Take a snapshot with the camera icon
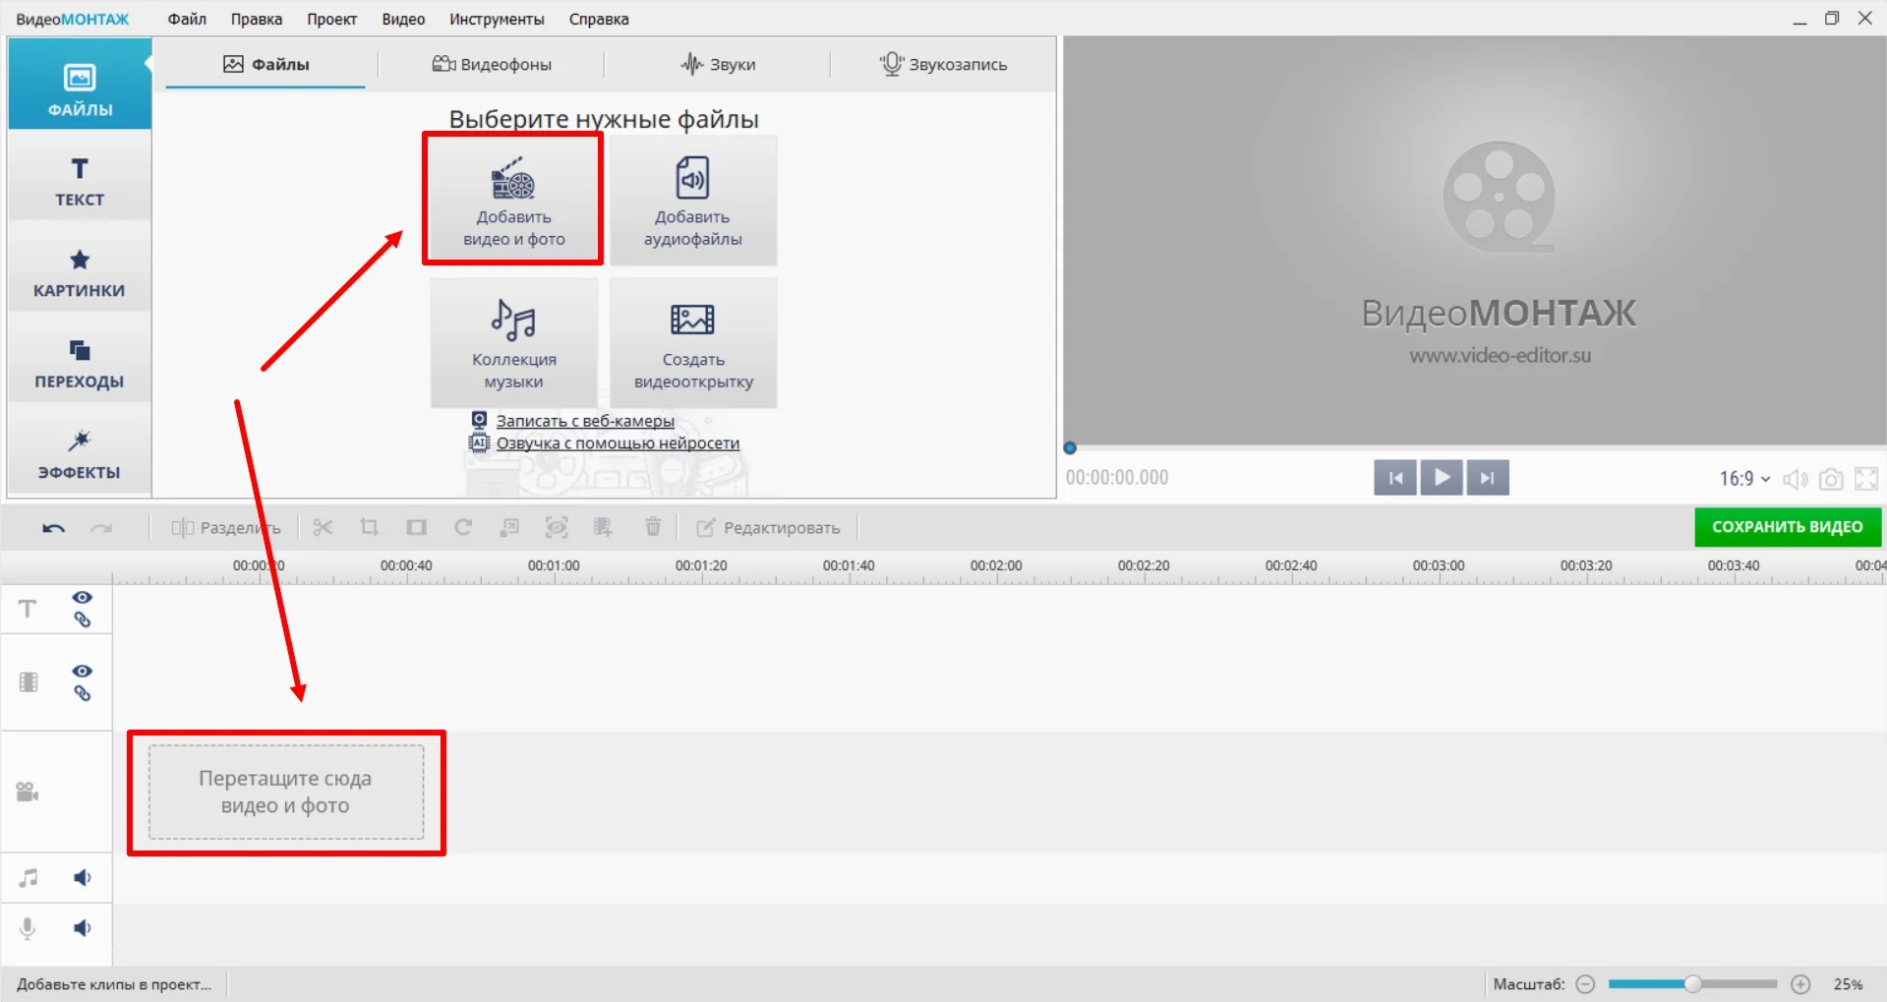Image resolution: width=1887 pixels, height=1002 pixels. (x=1831, y=479)
